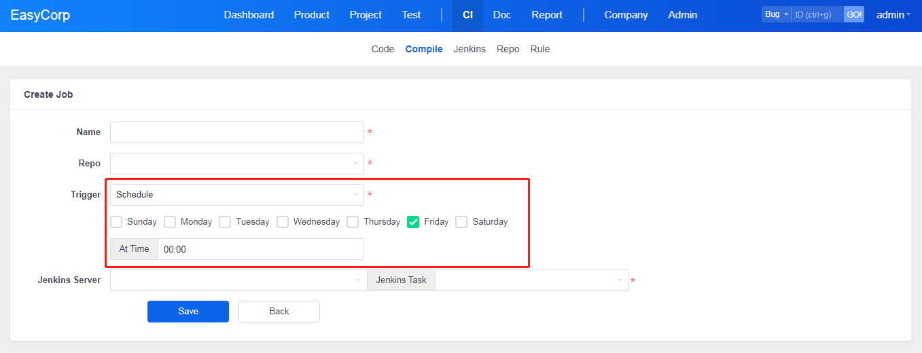Save the new job
922x353 pixels.
(x=188, y=312)
